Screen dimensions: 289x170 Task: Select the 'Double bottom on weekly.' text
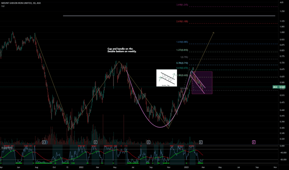click(x=122, y=51)
